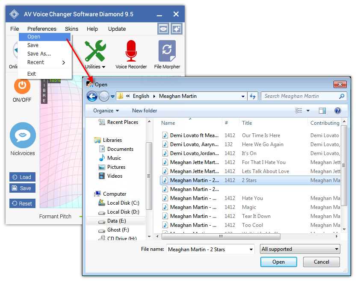Open the Help menu
The height and width of the screenshot is (282, 357).
tap(92, 29)
